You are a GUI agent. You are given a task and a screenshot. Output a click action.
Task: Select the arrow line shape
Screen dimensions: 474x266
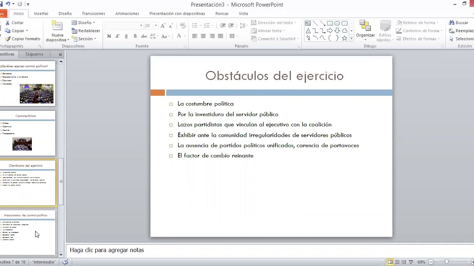point(323,23)
